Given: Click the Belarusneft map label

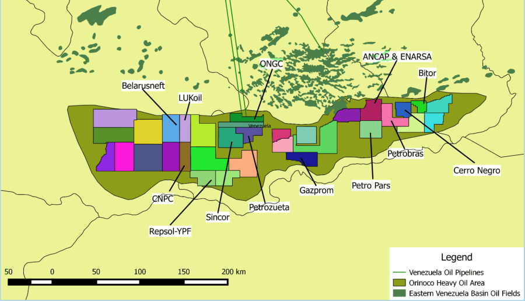Looking at the screenshot, I should (143, 86).
